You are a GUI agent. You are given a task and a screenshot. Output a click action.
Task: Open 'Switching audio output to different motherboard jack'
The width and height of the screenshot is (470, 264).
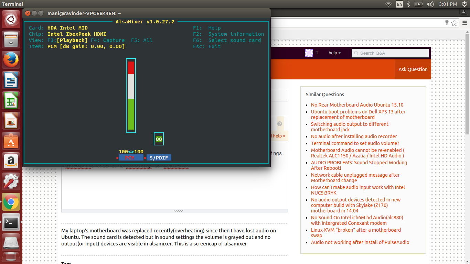pos(350,127)
